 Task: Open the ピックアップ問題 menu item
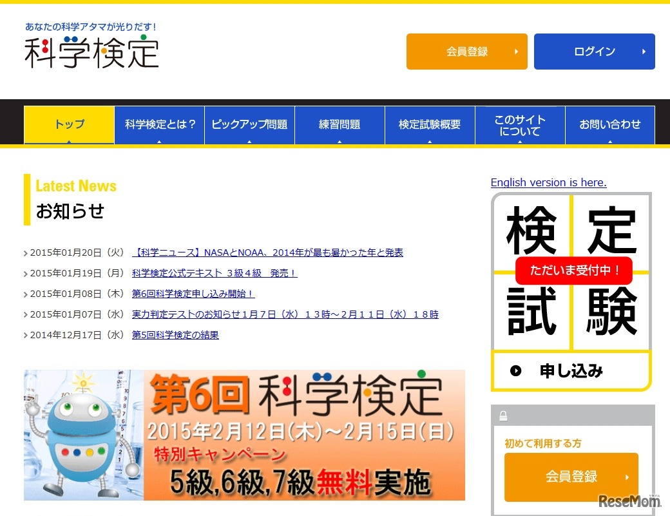point(249,125)
